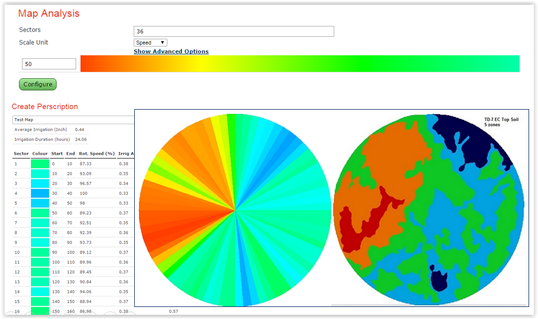Image resolution: width=538 pixels, height=319 pixels.
Task: Click rotation speed value 96.57
Action: point(85,183)
